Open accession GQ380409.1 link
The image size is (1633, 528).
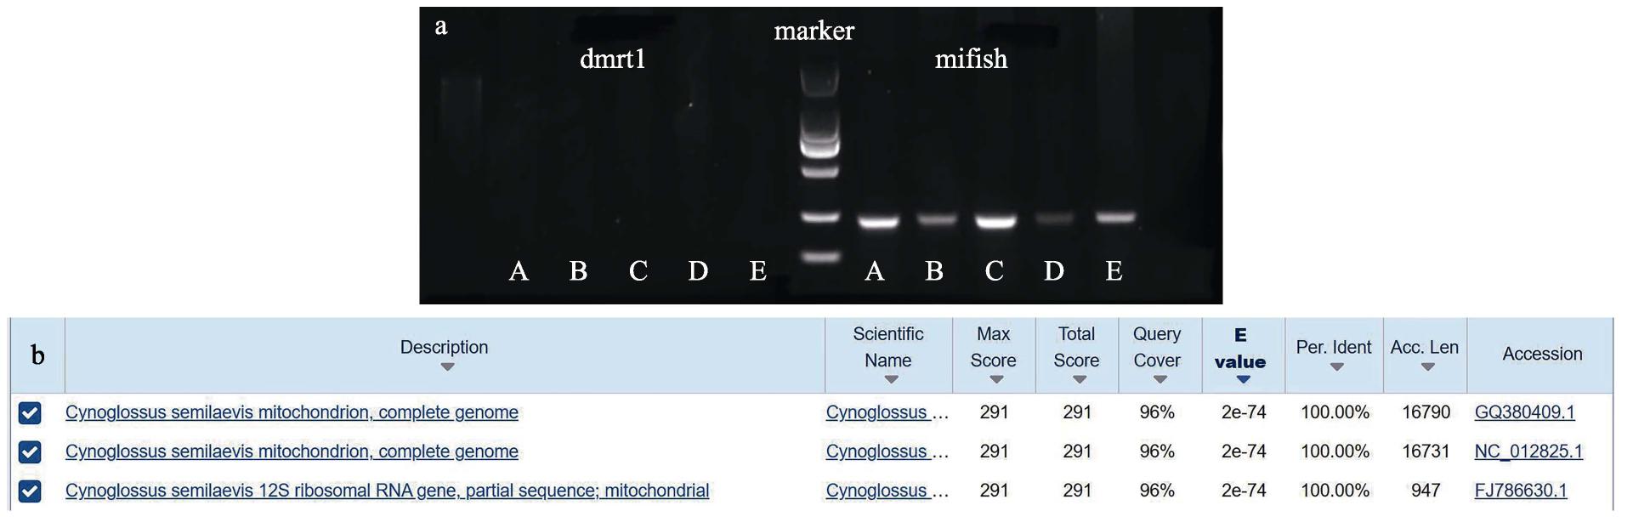1525,412
